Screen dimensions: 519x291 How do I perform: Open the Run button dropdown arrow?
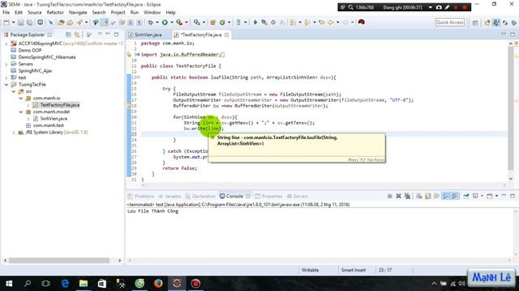coord(171,23)
